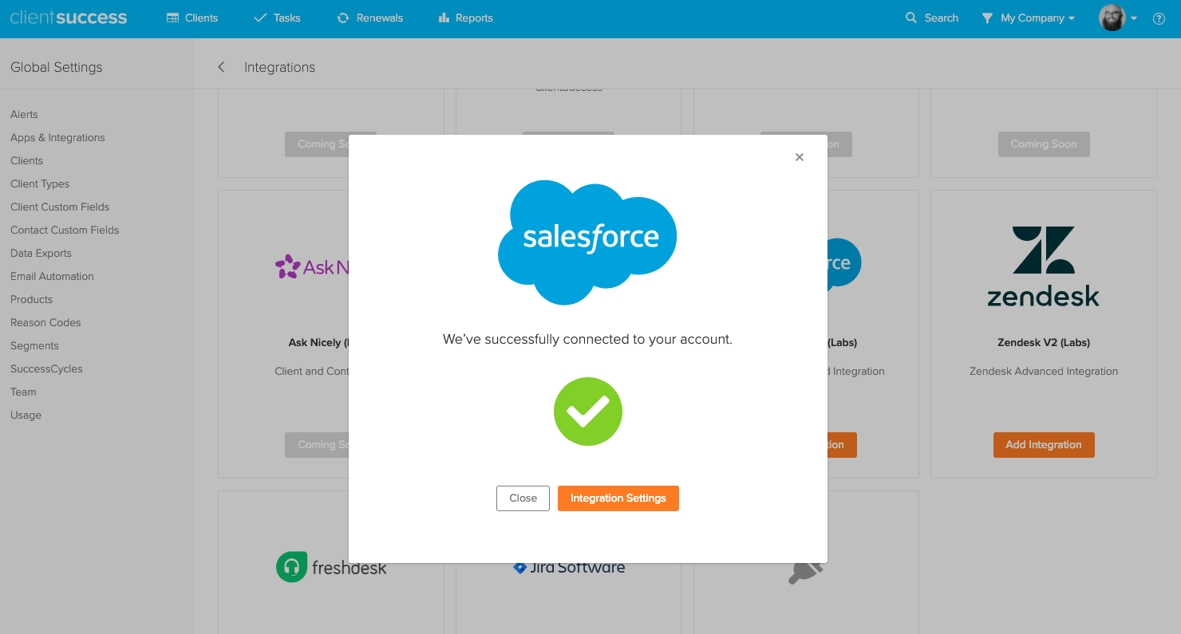Click the Salesforce cloud logo in the dialog

(x=587, y=242)
